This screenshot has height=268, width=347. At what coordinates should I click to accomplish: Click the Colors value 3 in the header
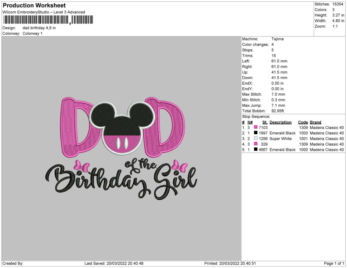click(333, 10)
